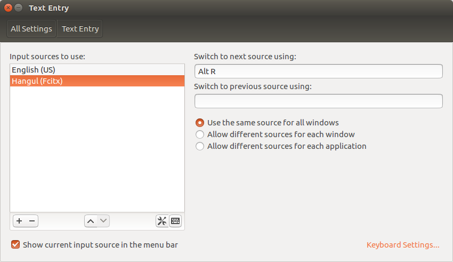Image resolution: width=453 pixels, height=262 pixels.
Task: Open the Keyboard Settings link
Action: coord(403,245)
